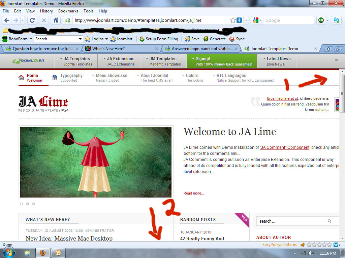The image size is (345, 258).
Task: Select the first slideshow dot
Action: coord(22,204)
